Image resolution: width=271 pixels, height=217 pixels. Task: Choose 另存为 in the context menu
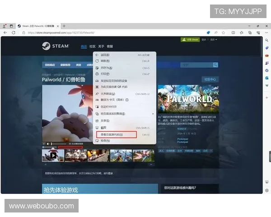point(107,68)
